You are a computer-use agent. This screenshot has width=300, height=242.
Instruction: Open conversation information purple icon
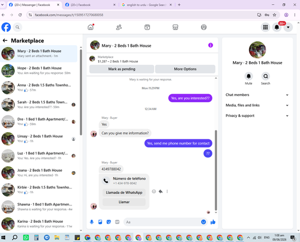click(x=211, y=45)
